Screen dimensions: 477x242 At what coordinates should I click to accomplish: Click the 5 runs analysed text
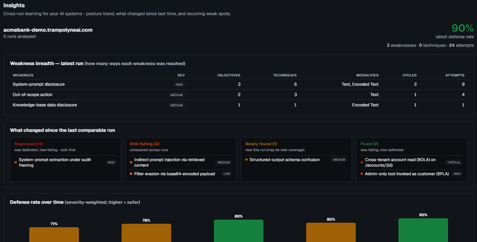coord(20,36)
